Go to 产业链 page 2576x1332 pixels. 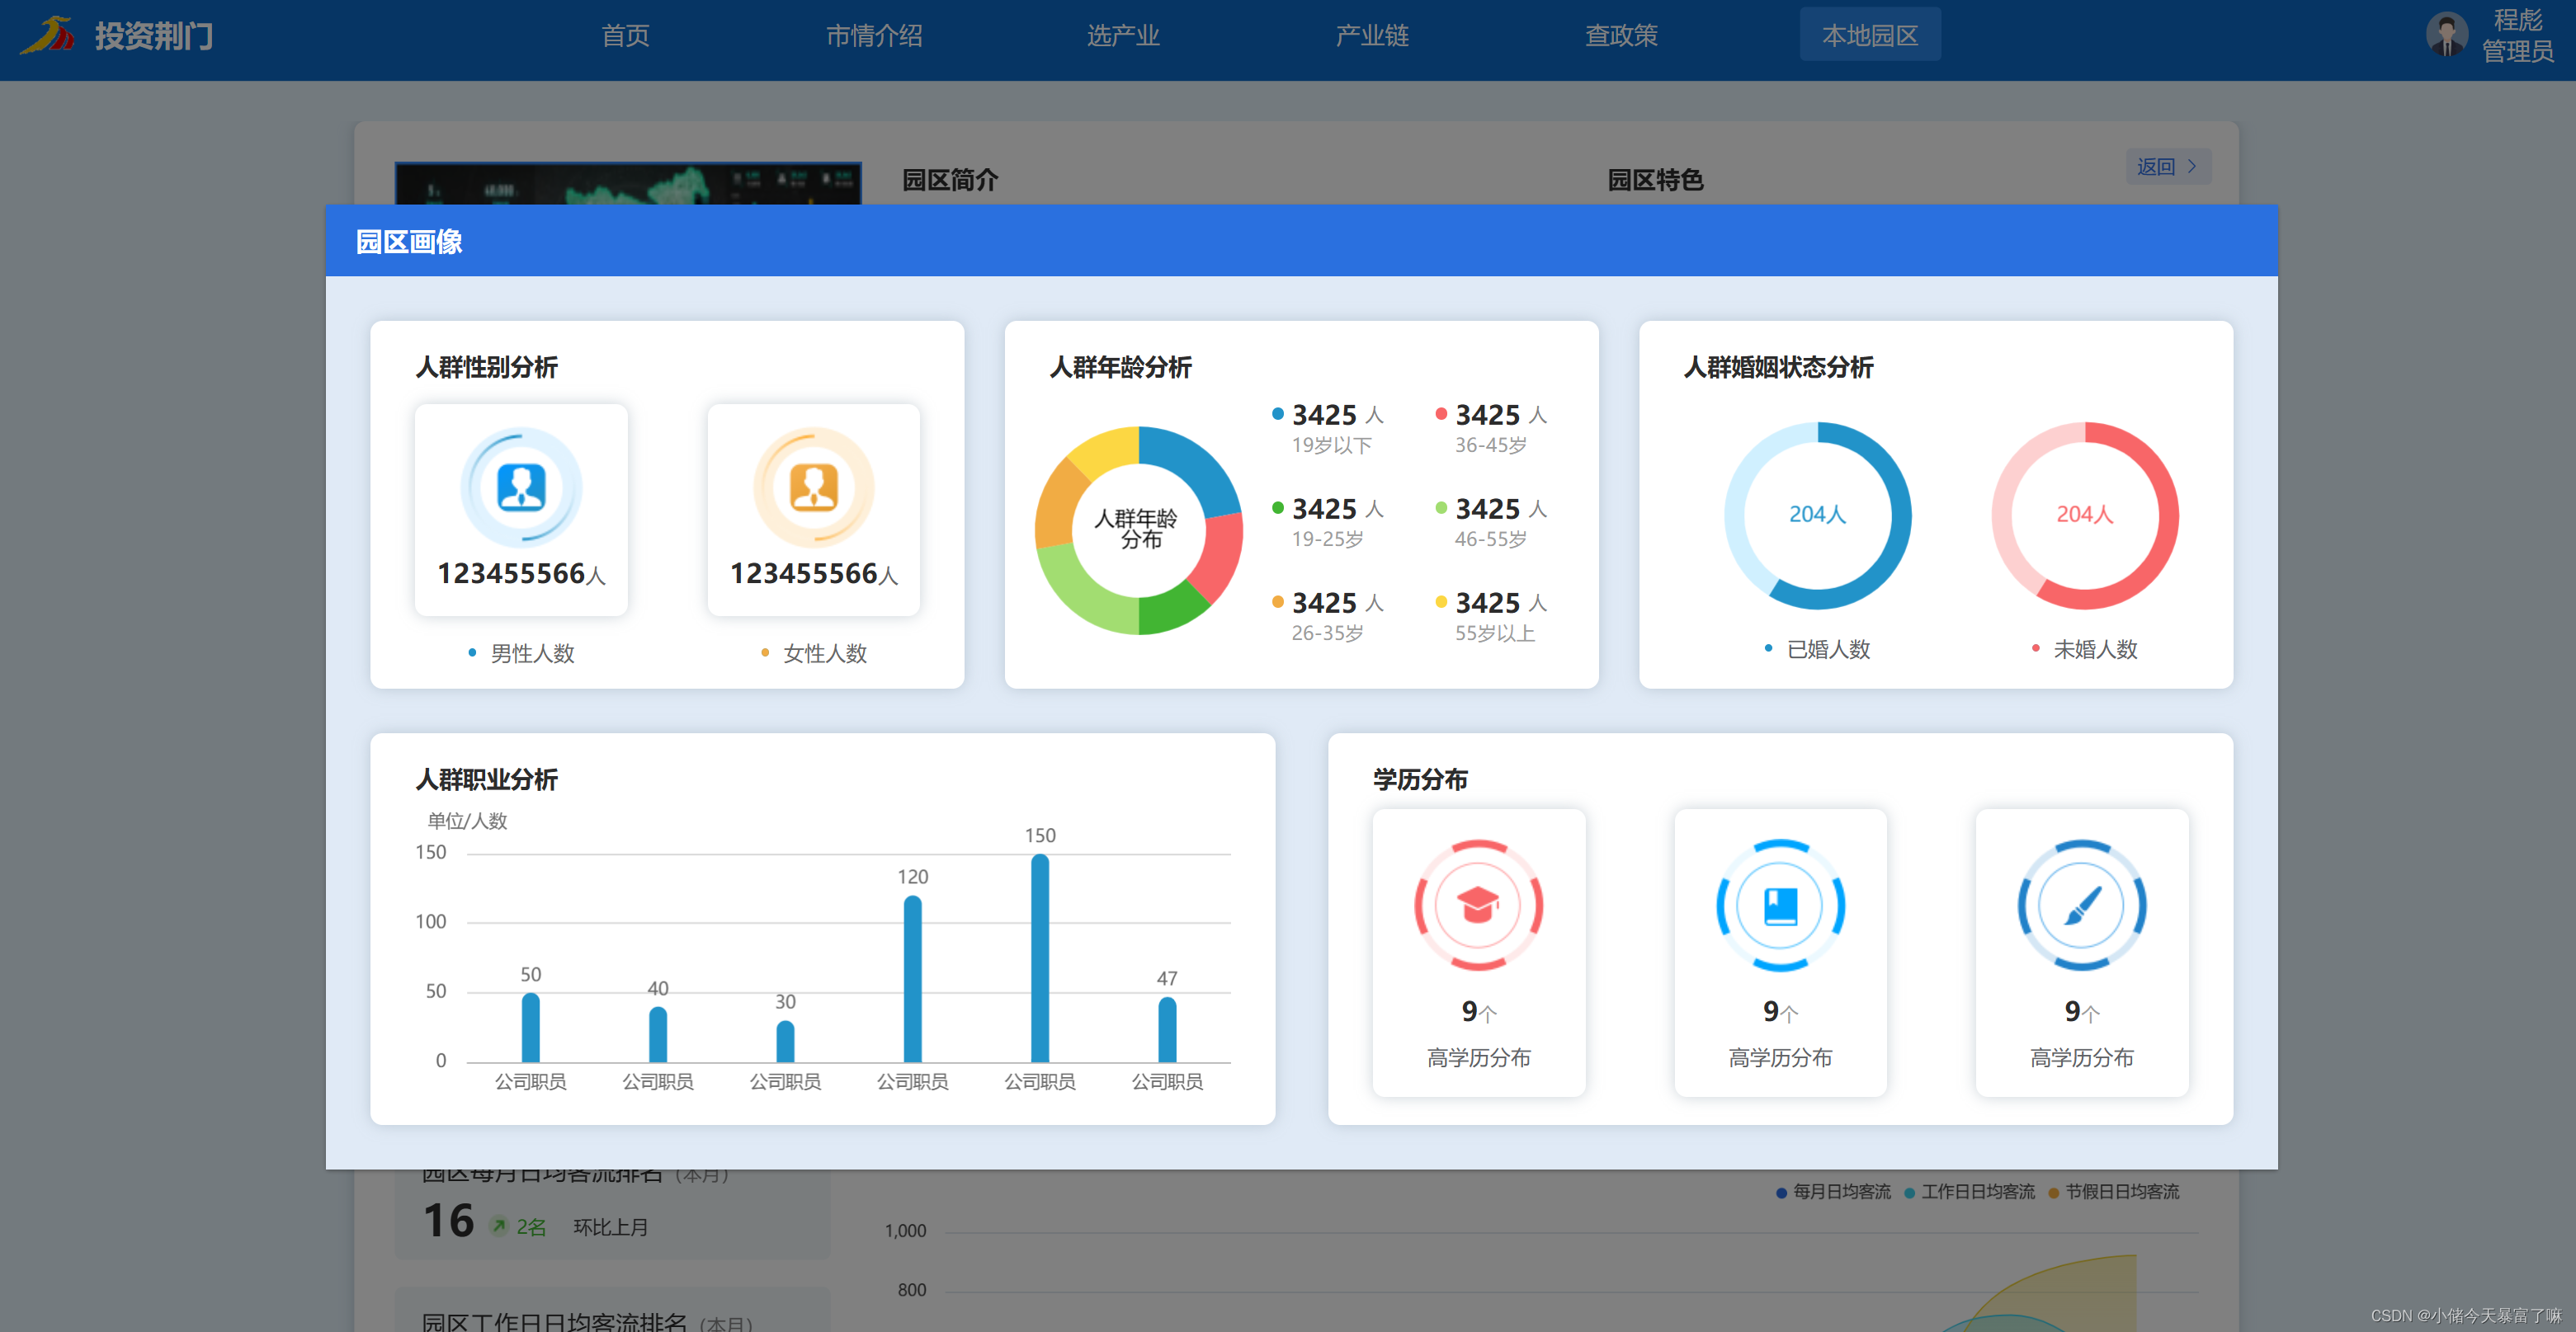point(1372,36)
